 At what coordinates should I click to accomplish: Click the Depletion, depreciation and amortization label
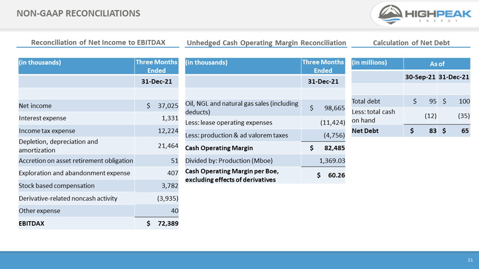[x=59, y=146]
